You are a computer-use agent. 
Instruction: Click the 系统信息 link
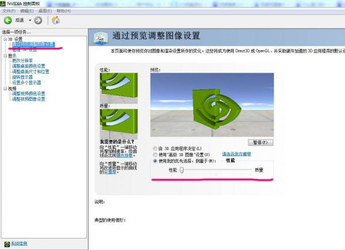tap(20, 244)
